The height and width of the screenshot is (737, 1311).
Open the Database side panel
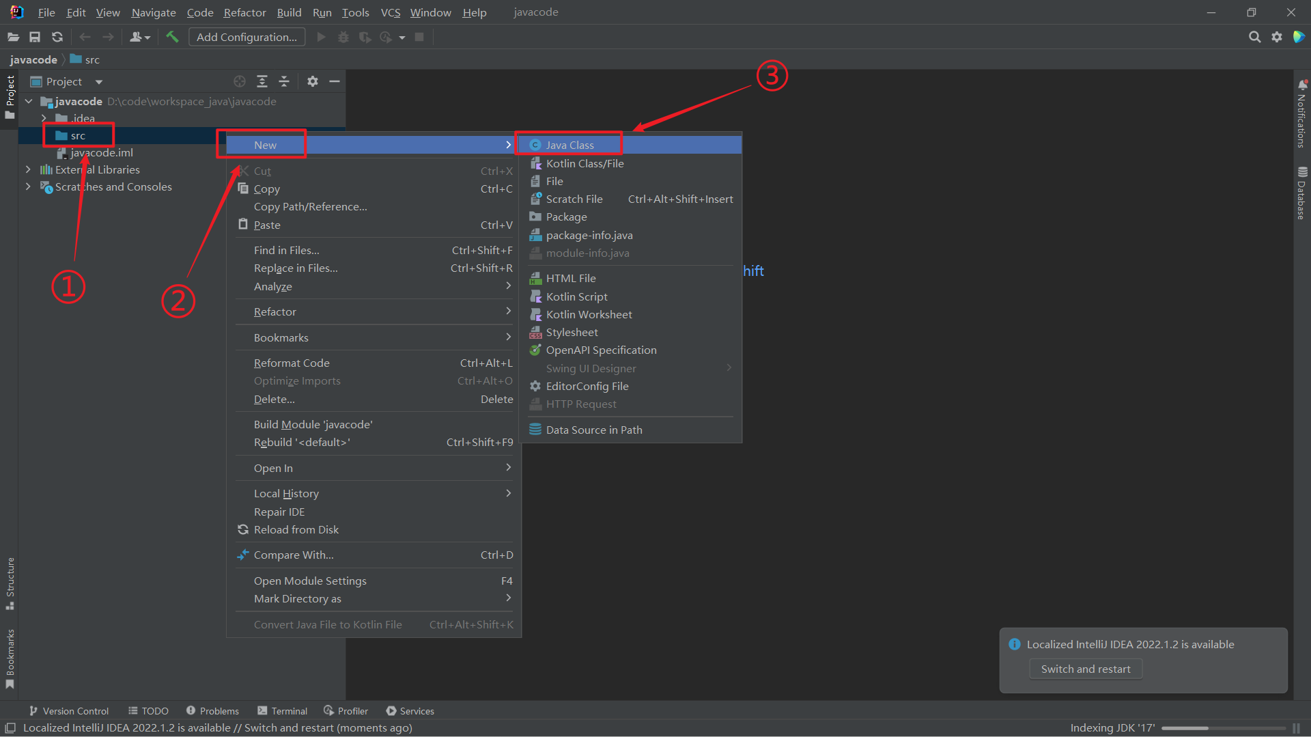tap(1301, 193)
